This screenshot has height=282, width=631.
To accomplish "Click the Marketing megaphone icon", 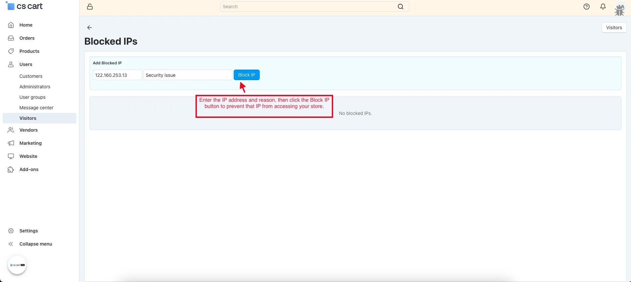I will pyautogui.click(x=11, y=143).
